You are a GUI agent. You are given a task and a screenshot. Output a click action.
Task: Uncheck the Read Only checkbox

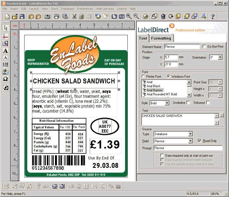(200, 141)
